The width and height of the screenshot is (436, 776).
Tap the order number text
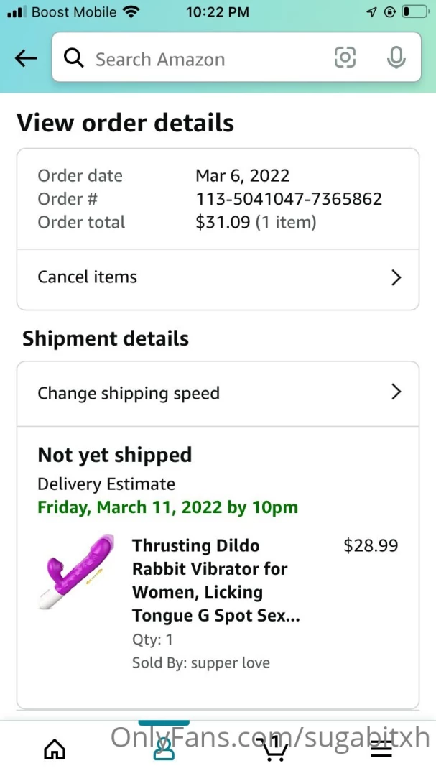pyautogui.click(x=289, y=199)
